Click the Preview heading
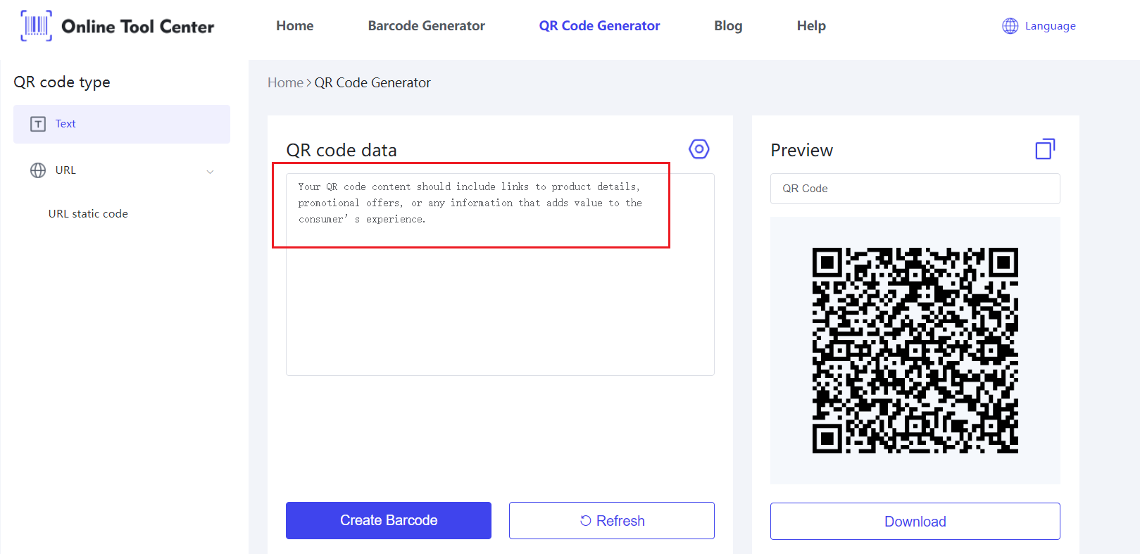1140x554 pixels. pyautogui.click(x=801, y=150)
